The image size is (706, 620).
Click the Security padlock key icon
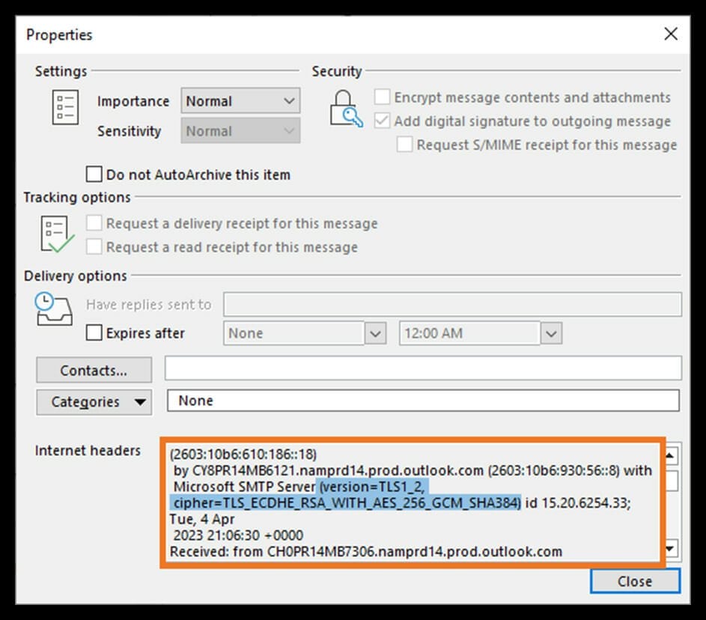tap(346, 109)
